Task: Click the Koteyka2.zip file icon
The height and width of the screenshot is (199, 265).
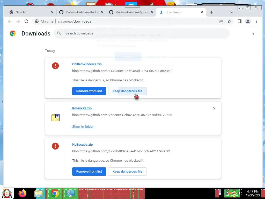Action: tap(55, 118)
